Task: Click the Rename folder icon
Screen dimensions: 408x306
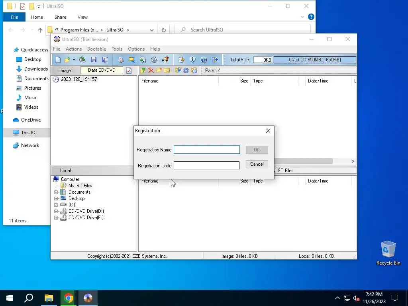Action: (x=167, y=71)
